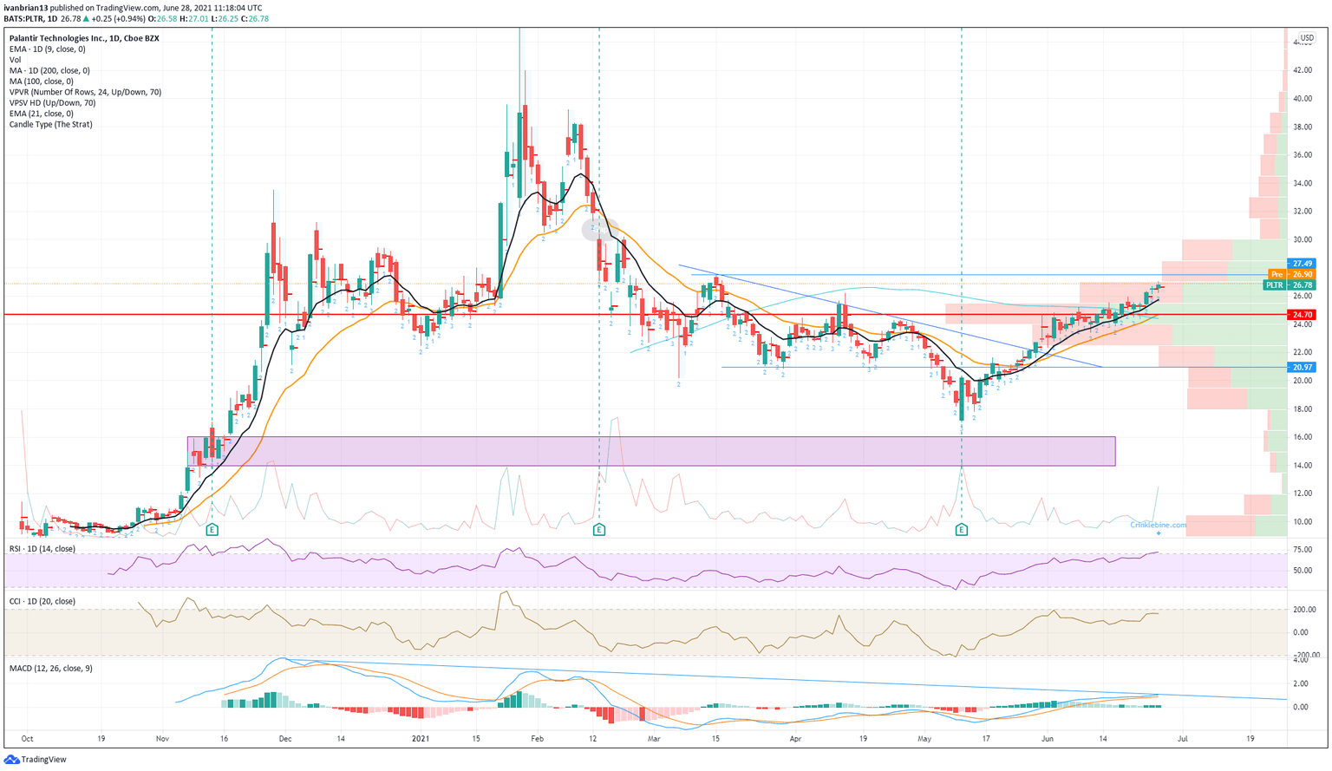
Task: Click the blue 27.49 price label
Action: pos(1303,264)
